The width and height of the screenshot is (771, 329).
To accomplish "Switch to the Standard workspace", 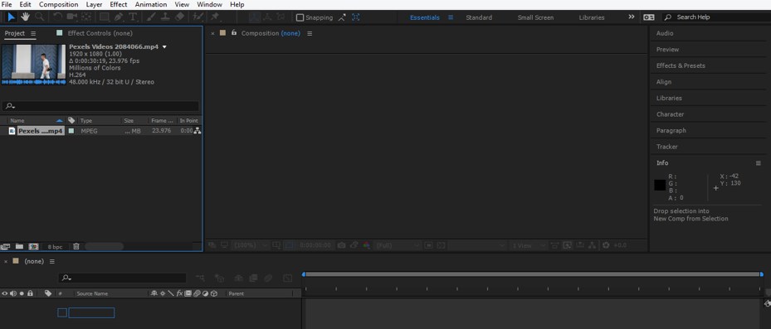I will click(479, 17).
